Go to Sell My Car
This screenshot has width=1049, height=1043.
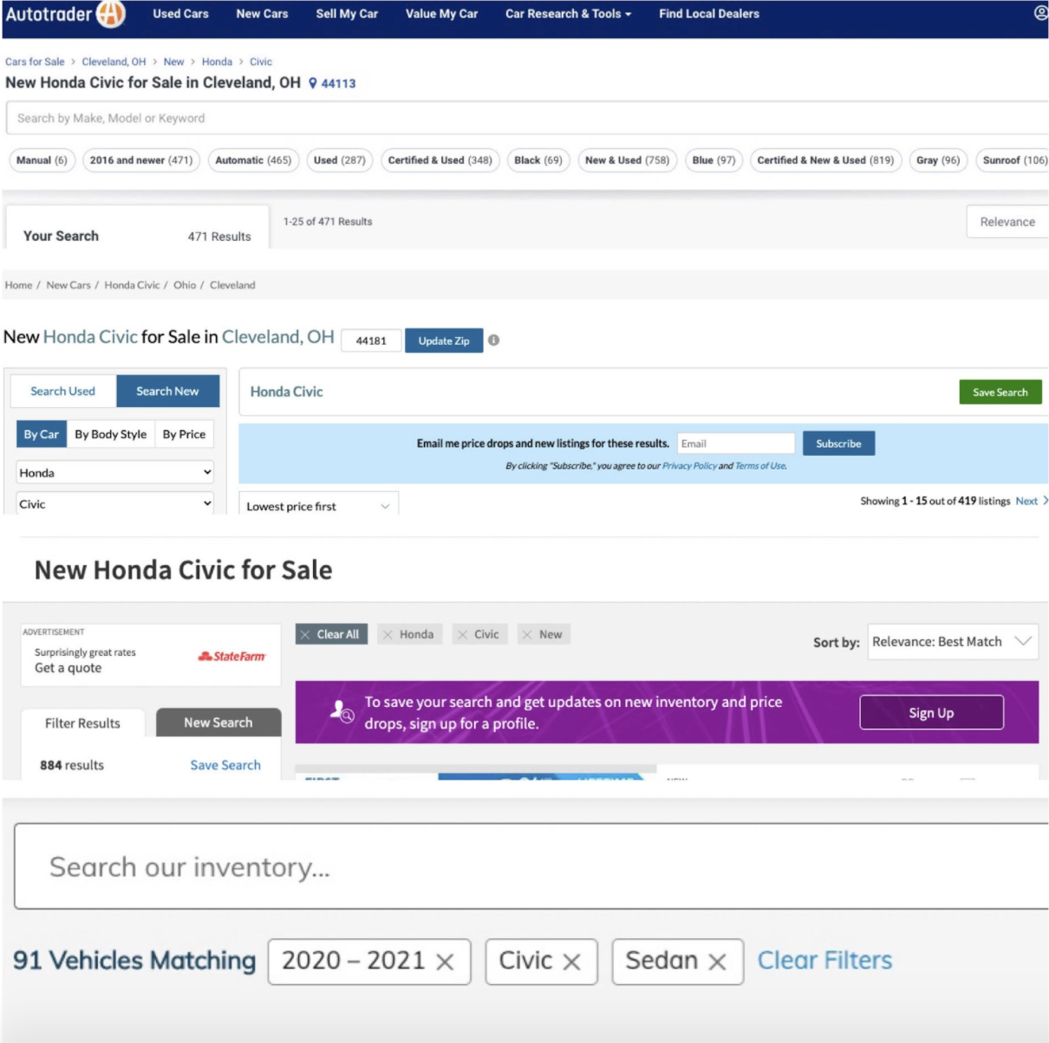[347, 14]
